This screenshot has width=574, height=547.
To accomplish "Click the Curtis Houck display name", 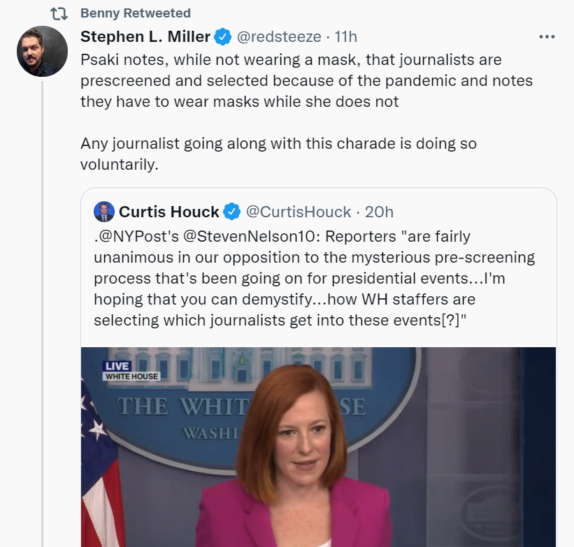I will pos(169,211).
